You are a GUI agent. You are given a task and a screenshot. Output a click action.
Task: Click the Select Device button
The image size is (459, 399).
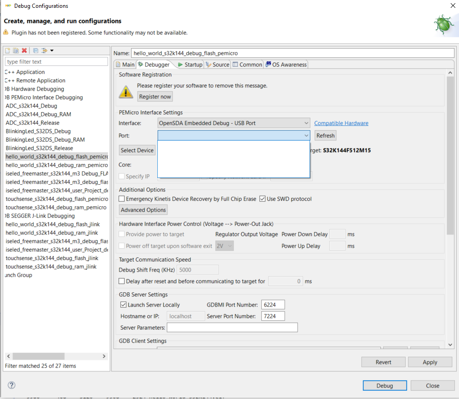click(137, 150)
